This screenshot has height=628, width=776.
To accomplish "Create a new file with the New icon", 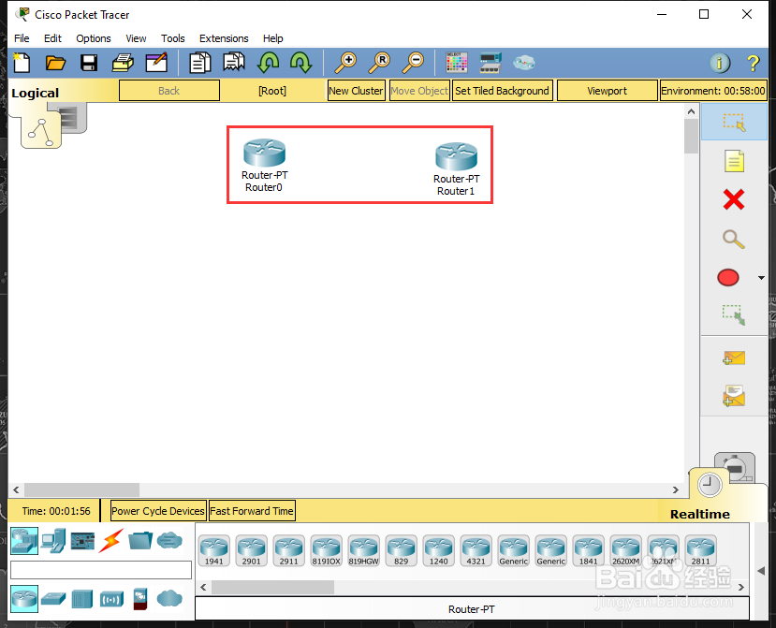I will 22,63.
